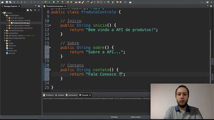This screenshot has height=120, width=214.
Task: Click the Writable status bar entry
Action: click(114, 117)
